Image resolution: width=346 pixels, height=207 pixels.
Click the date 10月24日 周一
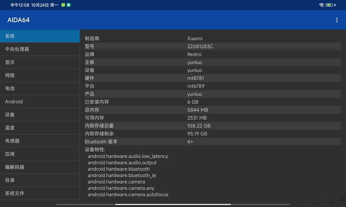pyautogui.click(x=45, y=5)
